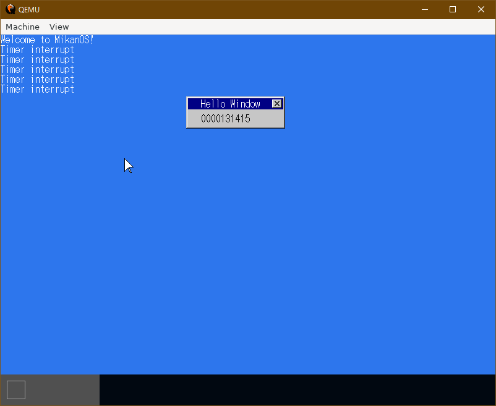The width and height of the screenshot is (496, 406).
Task: Maximize the QEMU window
Action: (x=453, y=9)
